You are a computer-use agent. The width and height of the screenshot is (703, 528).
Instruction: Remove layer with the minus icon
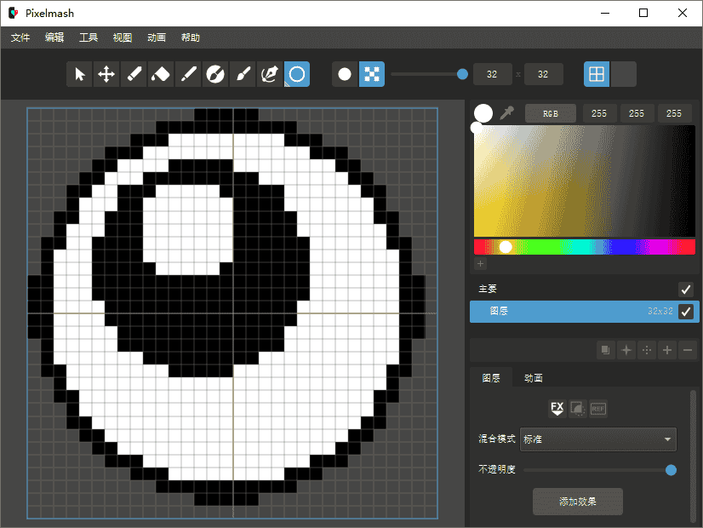coord(688,350)
